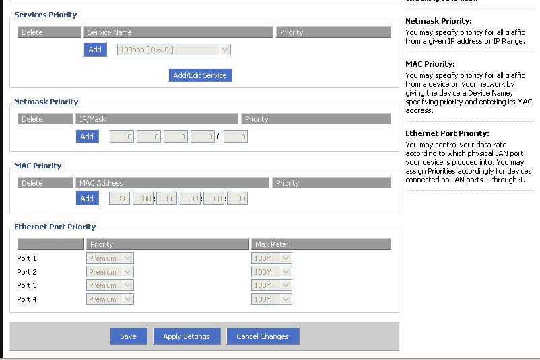
Task: Focus first MAC address byte field
Action: coord(119,199)
